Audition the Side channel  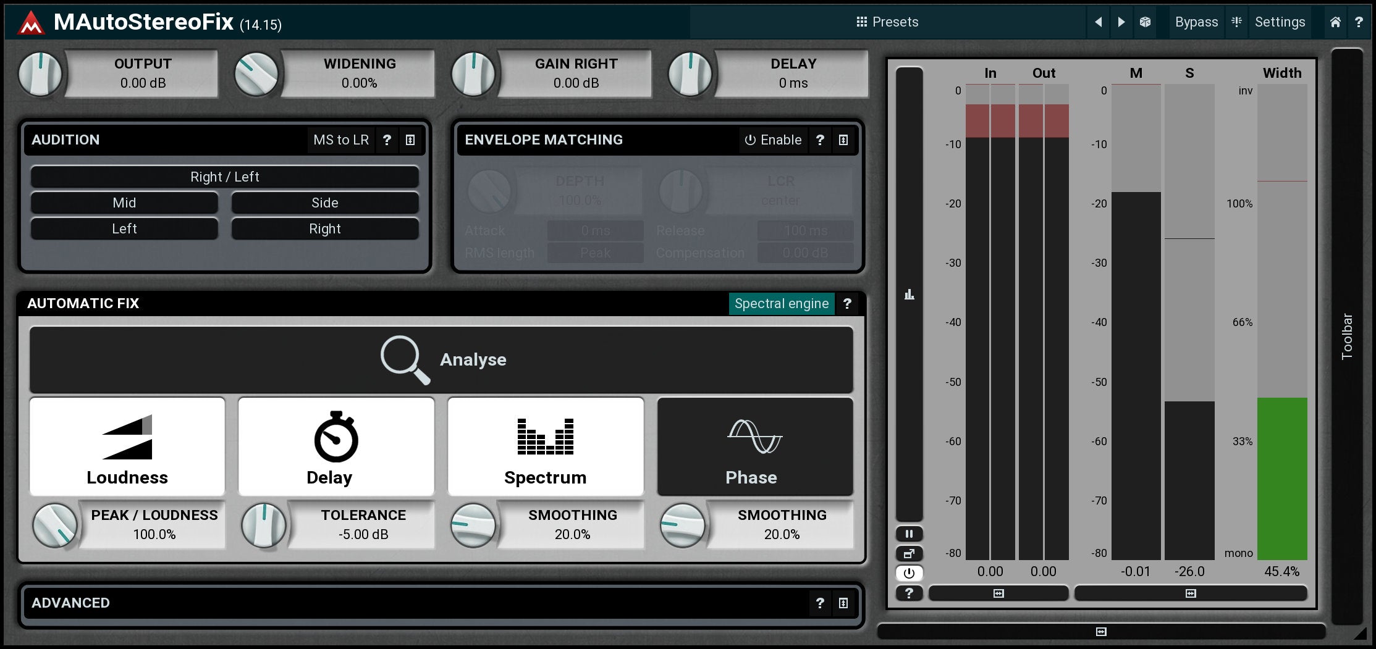coord(325,203)
